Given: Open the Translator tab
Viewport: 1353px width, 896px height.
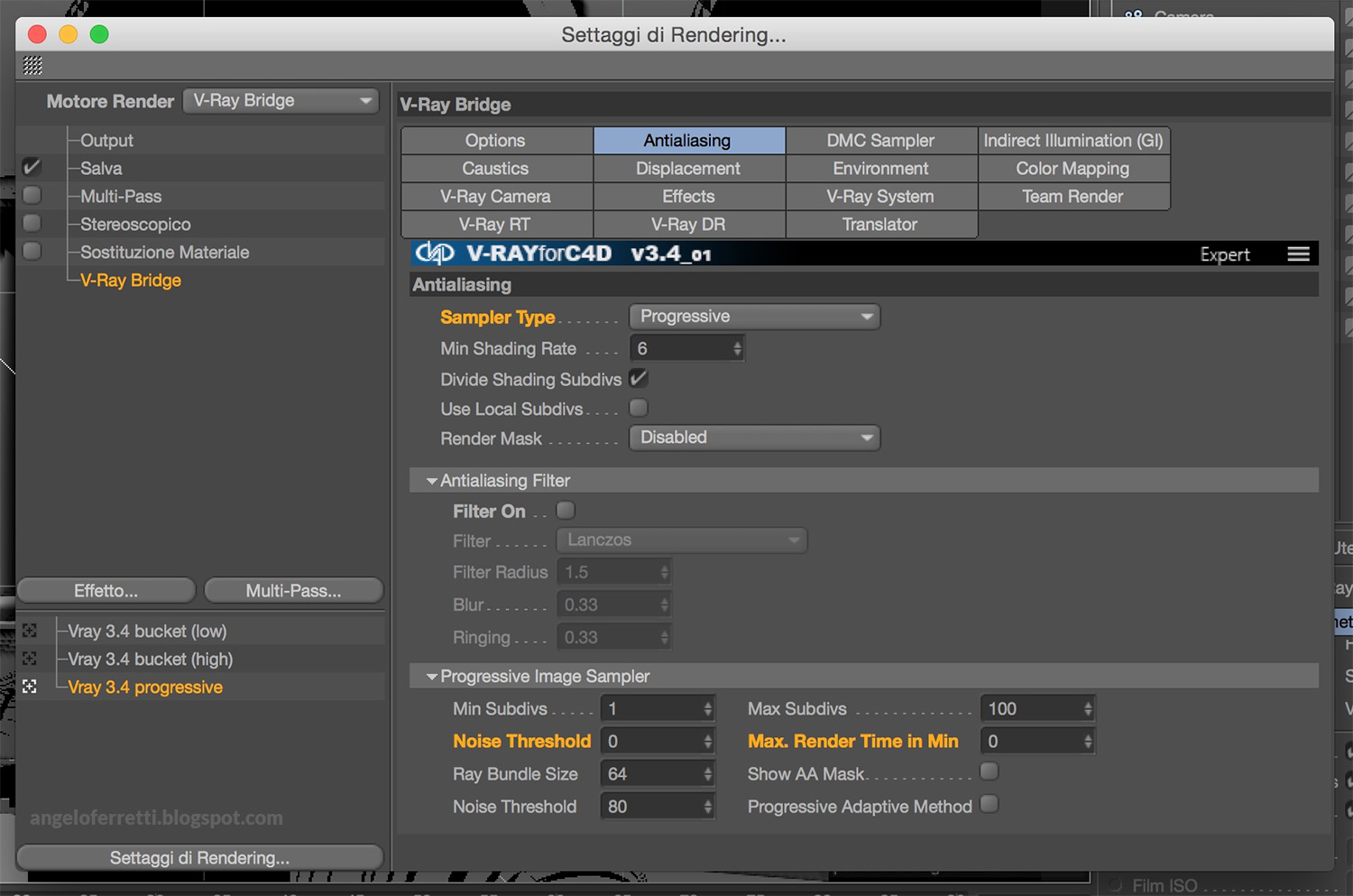Looking at the screenshot, I should click(x=881, y=224).
